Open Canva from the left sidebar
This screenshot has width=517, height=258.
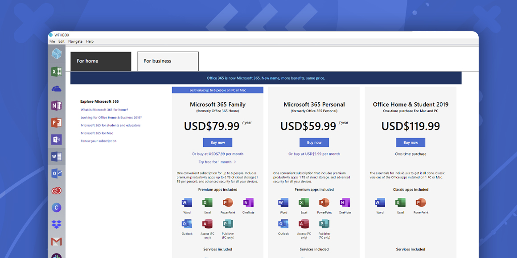pos(57,208)
